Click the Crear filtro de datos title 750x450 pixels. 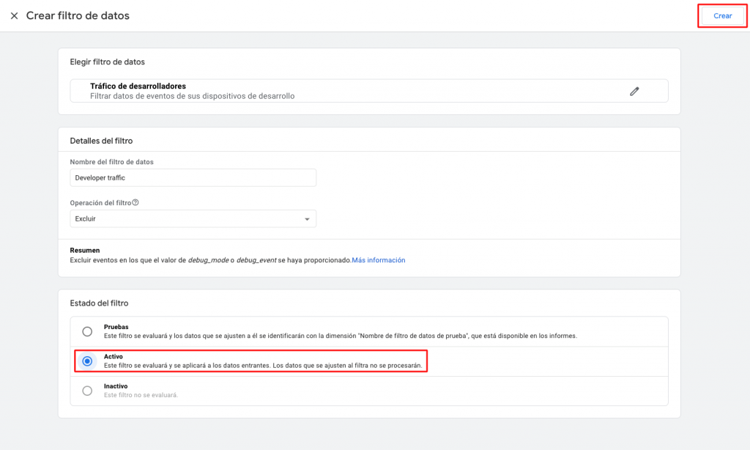click(78, 16)
